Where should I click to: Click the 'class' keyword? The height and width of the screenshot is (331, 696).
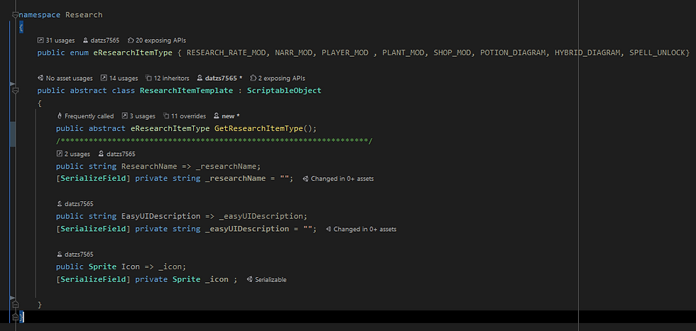click(124, 91)
